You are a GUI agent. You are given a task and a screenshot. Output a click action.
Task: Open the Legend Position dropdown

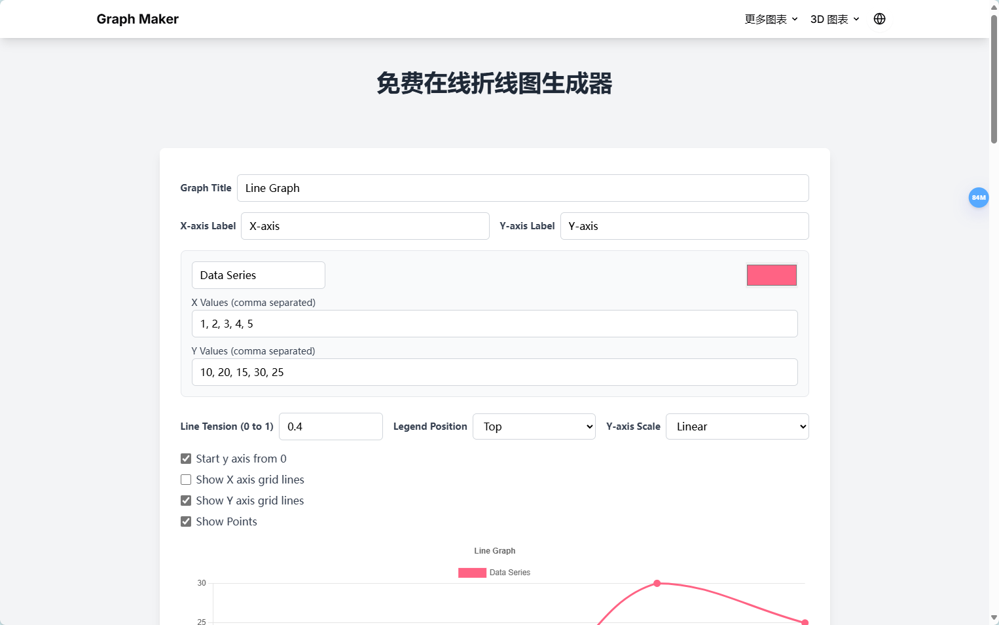click(534, 426)
